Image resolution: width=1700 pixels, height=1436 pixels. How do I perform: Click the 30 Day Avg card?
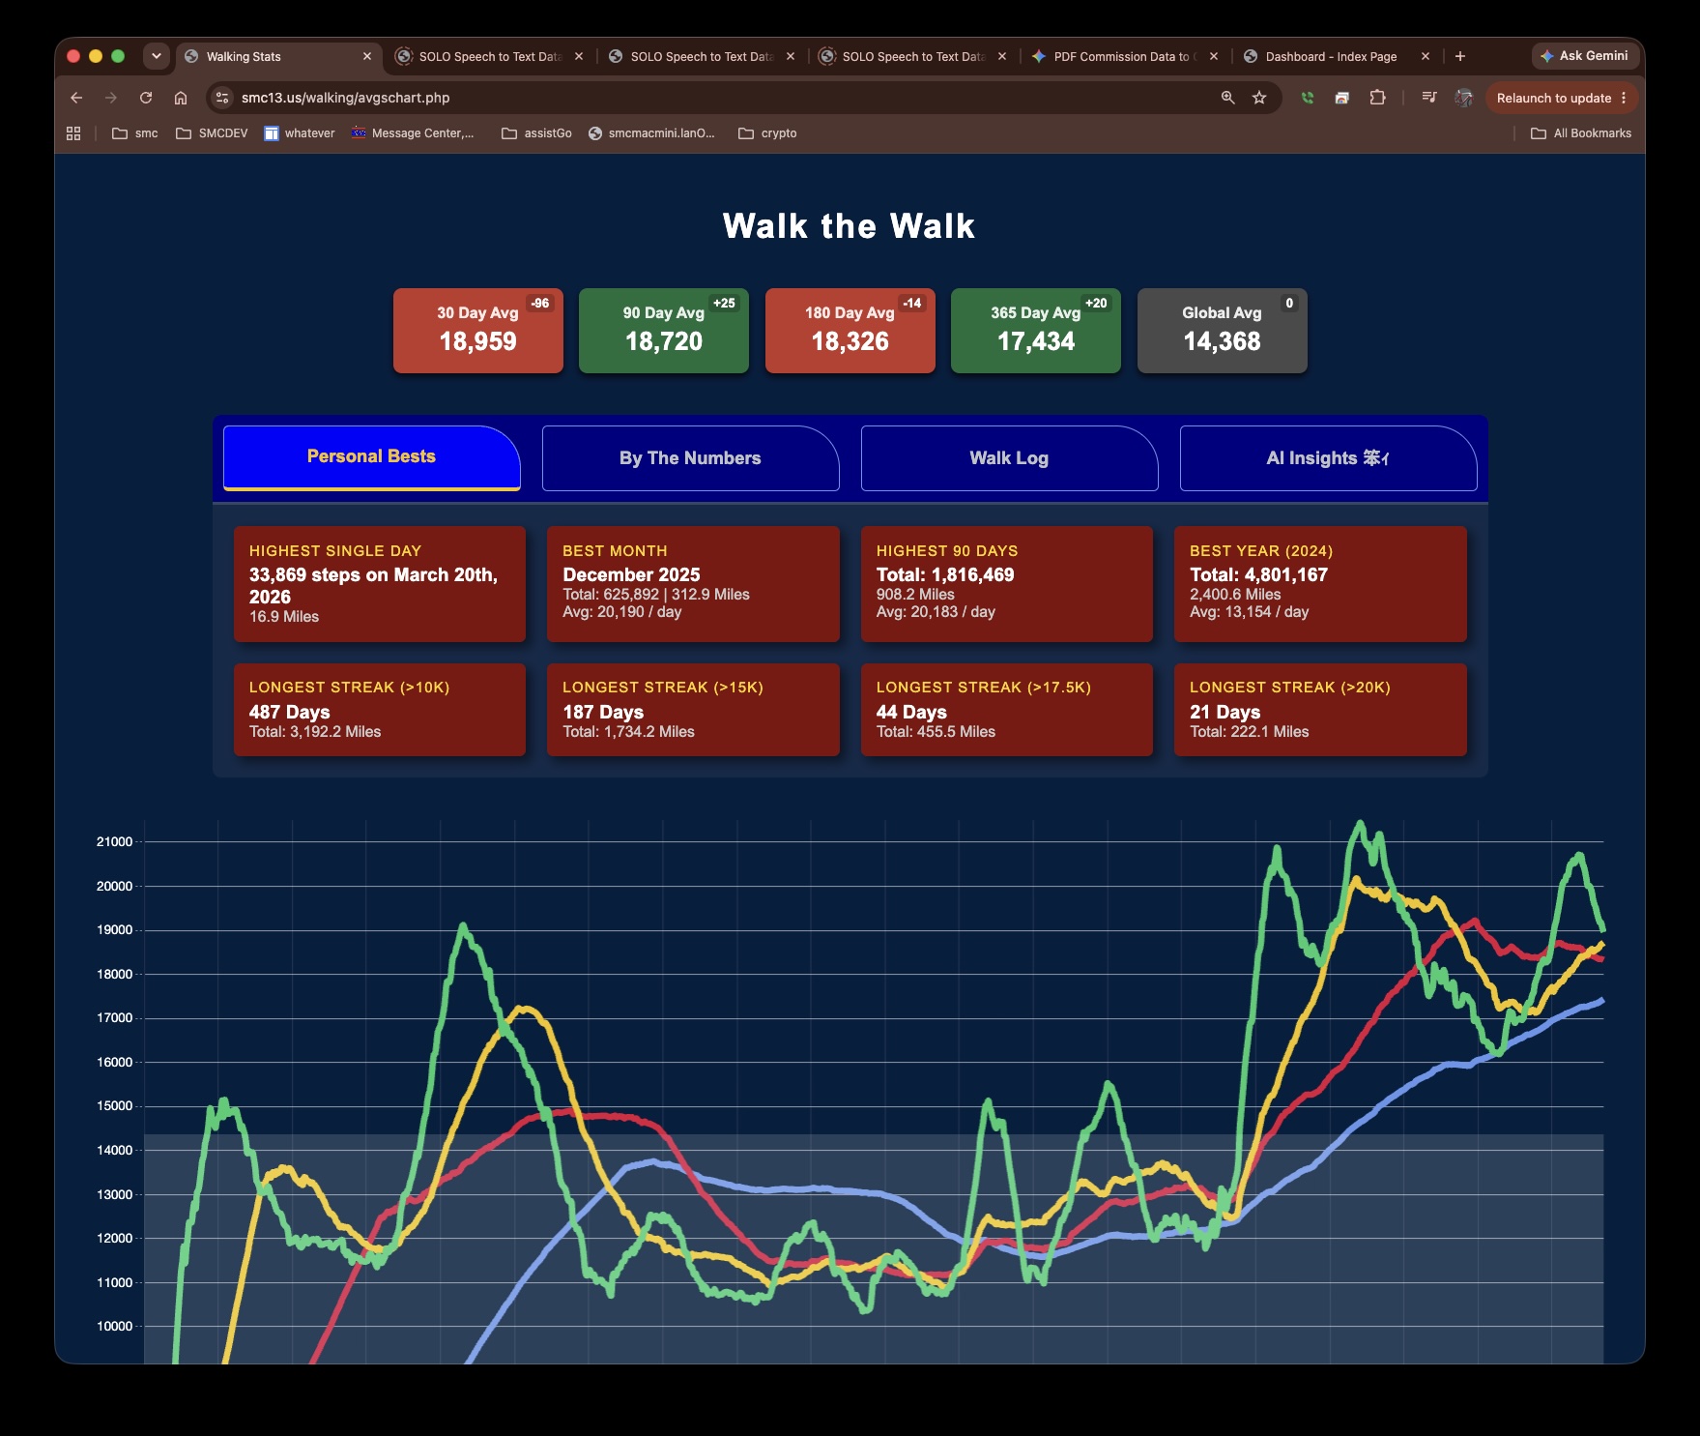coord(478,331)
